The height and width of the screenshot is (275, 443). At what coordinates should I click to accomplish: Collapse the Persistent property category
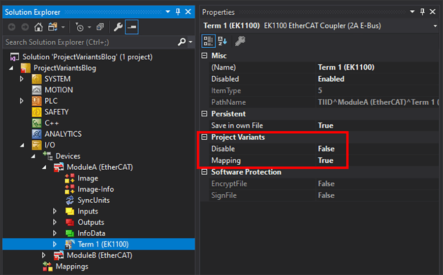click(x=204, y=114)
